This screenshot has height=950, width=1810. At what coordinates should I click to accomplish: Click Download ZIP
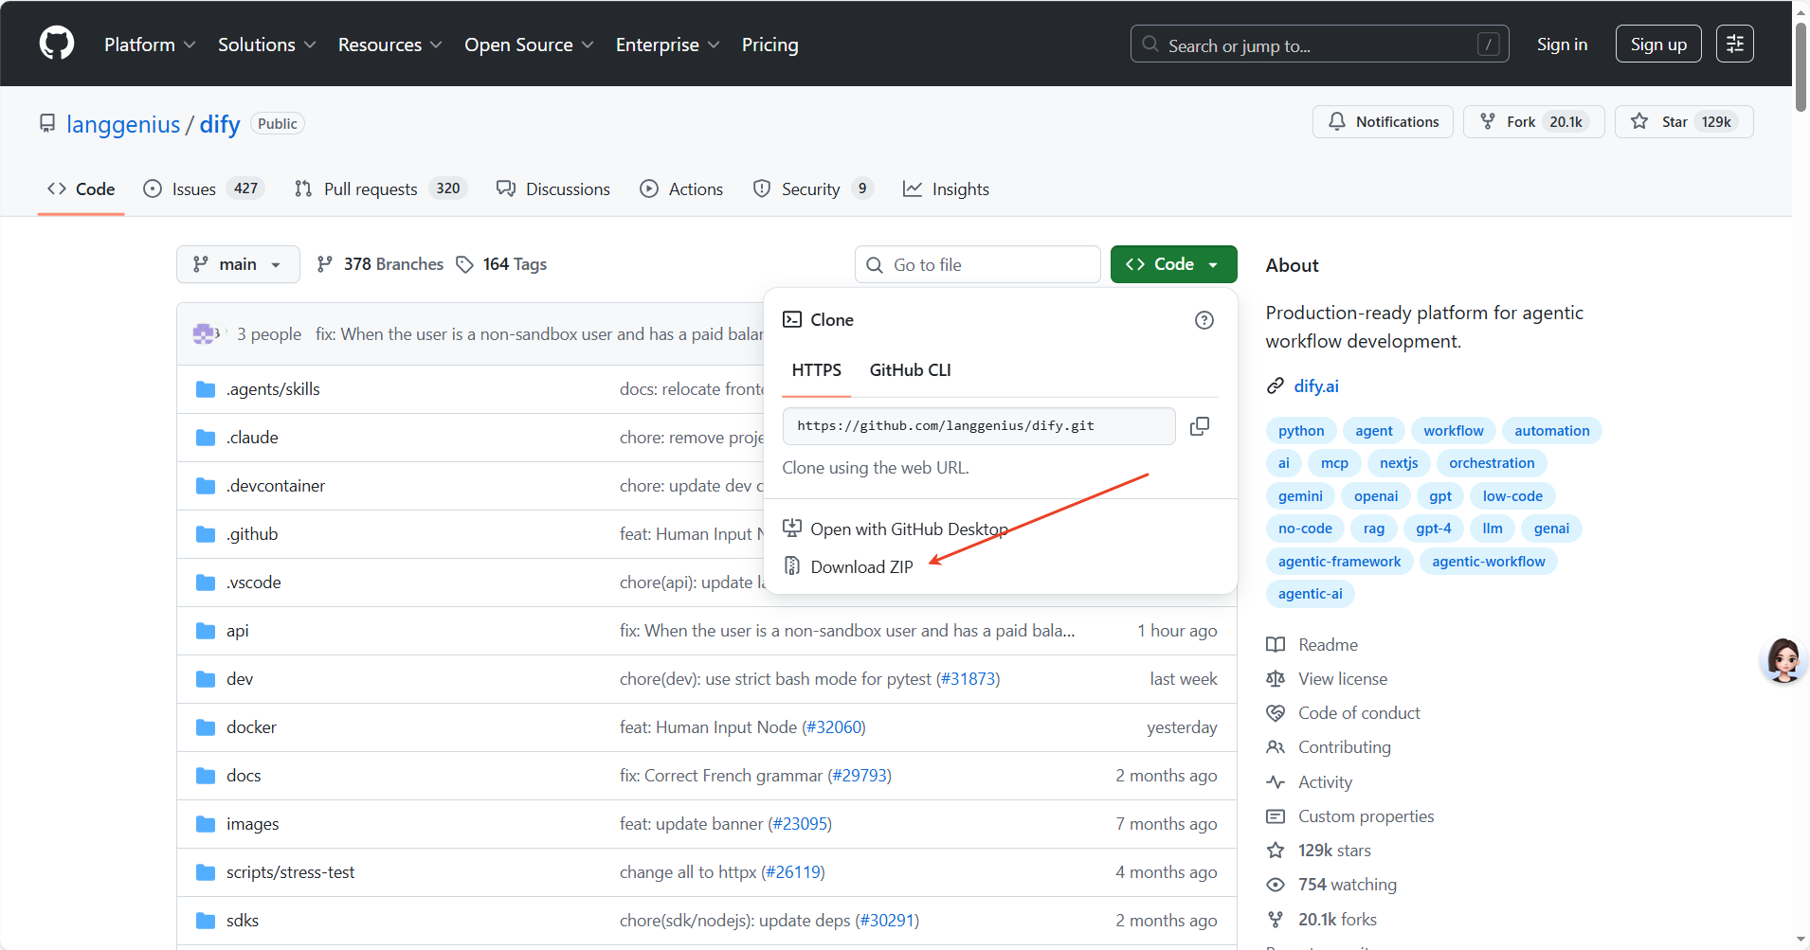(x=861, y=567)
